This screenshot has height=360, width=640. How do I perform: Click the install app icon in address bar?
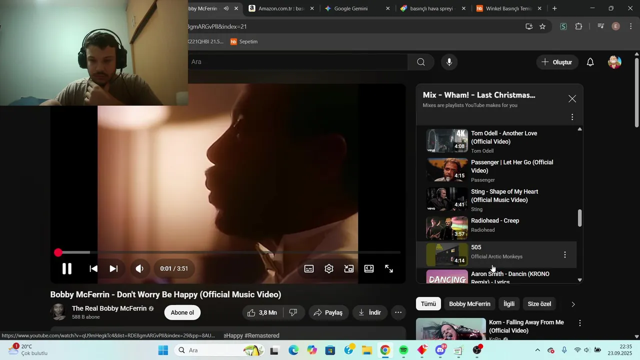(529, 26)
